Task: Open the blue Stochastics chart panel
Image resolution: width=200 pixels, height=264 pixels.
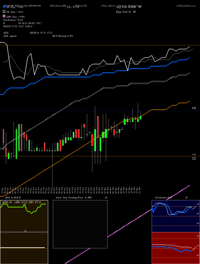Action: (x=176, y=216)
